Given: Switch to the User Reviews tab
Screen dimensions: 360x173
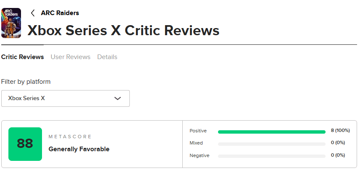Looking at the screenshot, I should 71,57.
